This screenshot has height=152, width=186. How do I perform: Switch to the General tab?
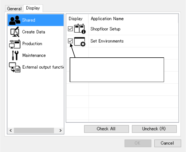(14, 9)
